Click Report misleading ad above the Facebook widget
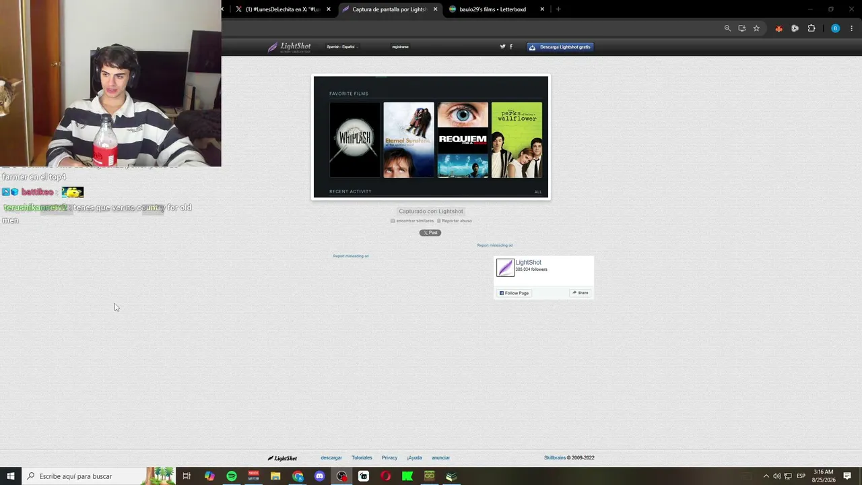 tap(495, 245)
